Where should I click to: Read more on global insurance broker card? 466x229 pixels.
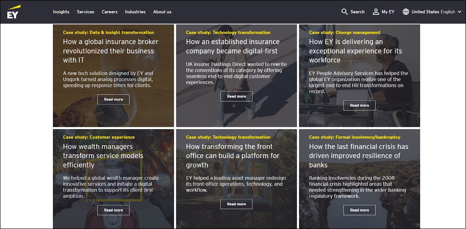click(x=113, y=100)
